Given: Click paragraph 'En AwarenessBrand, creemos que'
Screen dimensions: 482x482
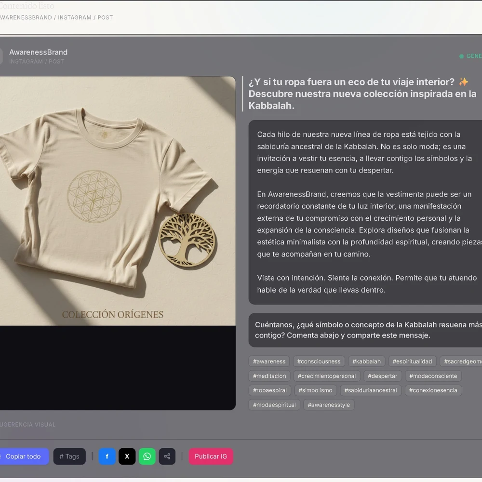Looking at the screenshot, I should [369, 224].
